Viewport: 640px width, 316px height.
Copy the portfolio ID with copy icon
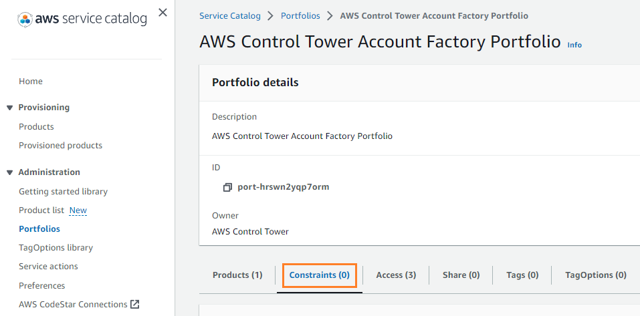(x=227, y=188)
